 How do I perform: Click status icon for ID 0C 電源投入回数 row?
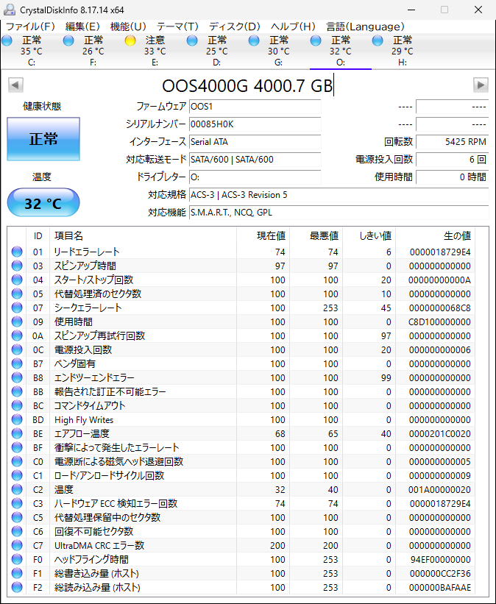coord(17,349)
